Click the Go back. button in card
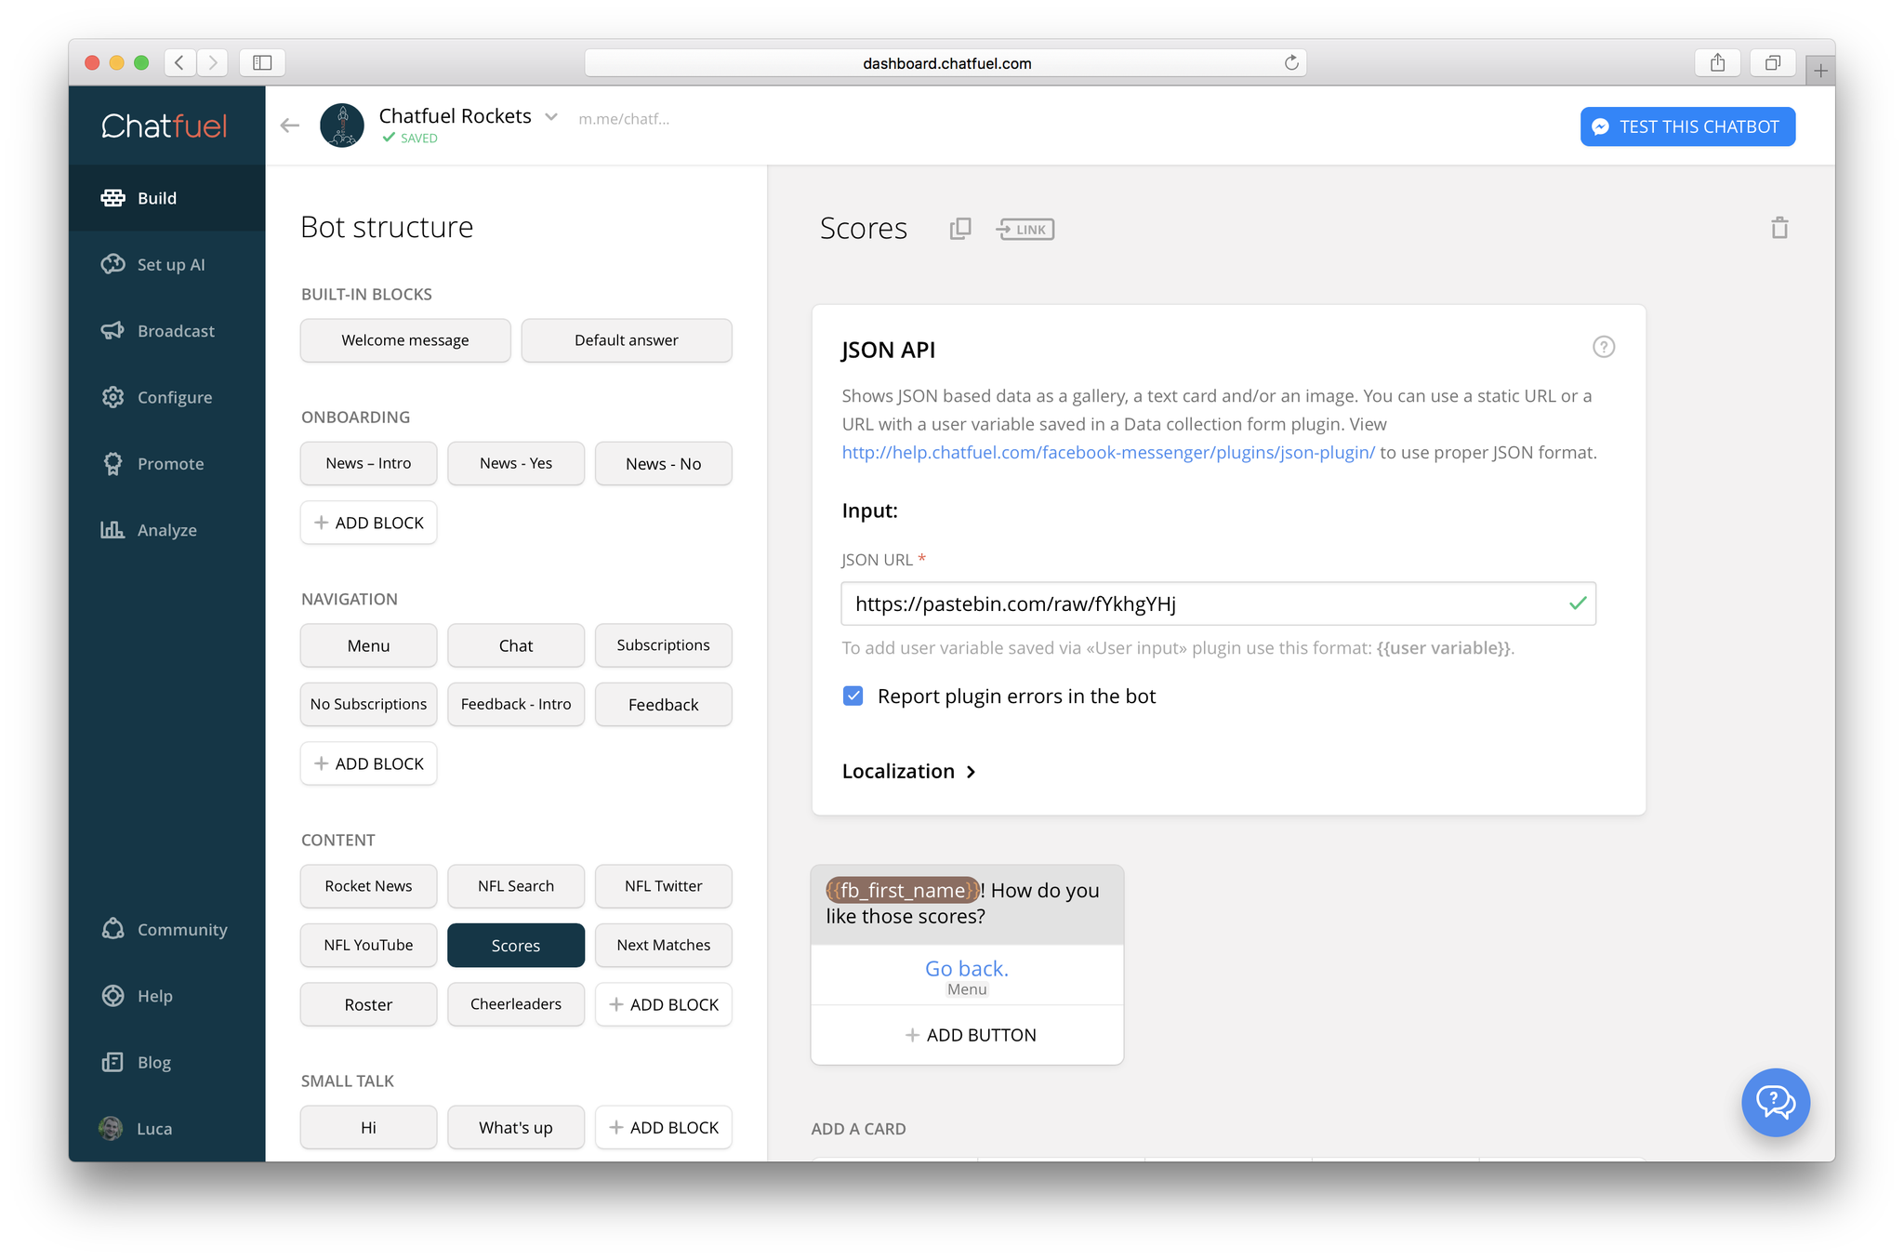 (x=967, y=975)
